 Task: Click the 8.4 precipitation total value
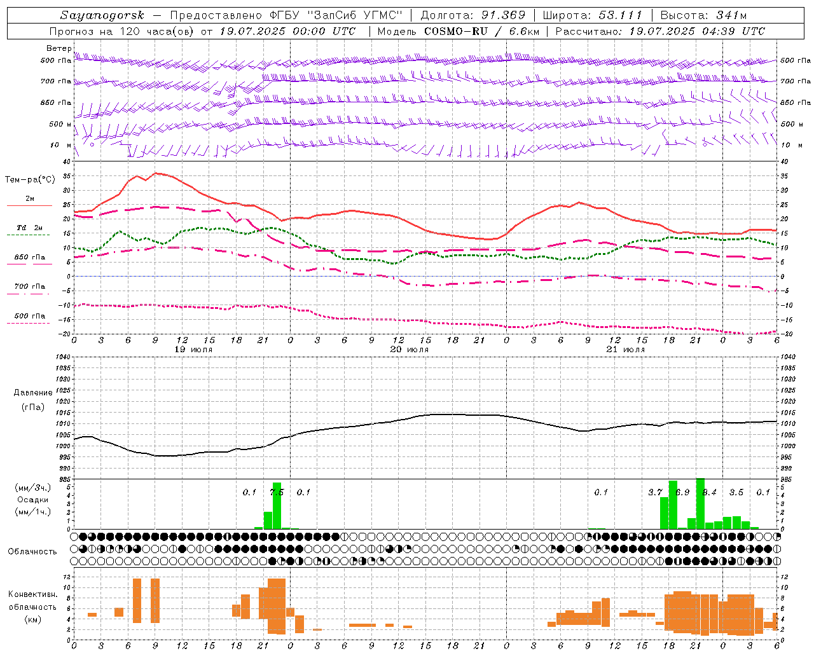click(709, 493)
